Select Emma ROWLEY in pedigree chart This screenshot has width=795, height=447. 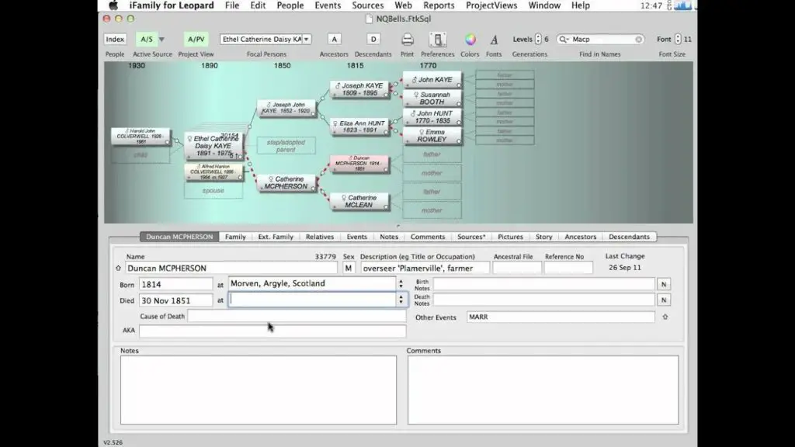pyautogui.click(x=432, y=136)
